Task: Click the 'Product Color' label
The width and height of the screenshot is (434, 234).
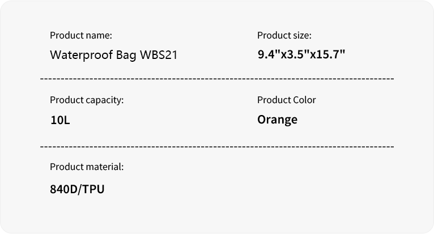Action: [x=287, y=100]
